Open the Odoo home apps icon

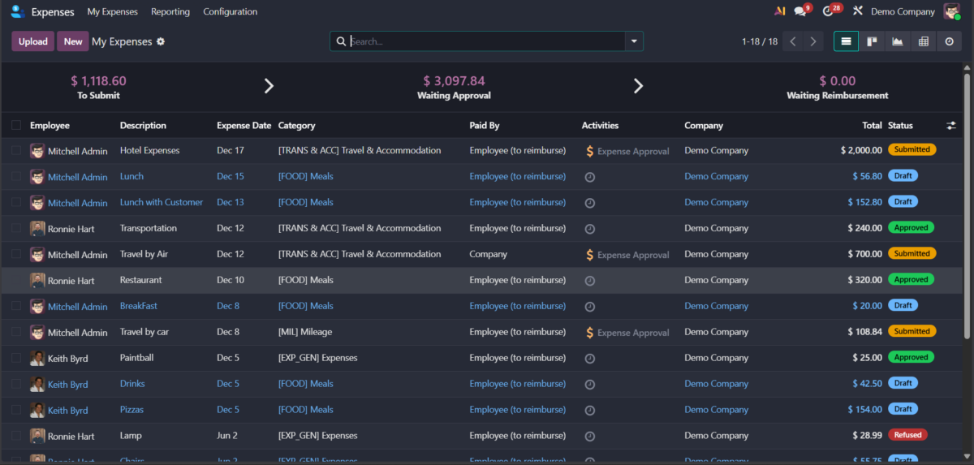18,11
